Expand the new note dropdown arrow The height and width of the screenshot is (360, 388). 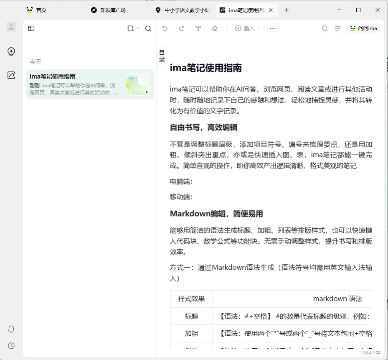click(x=138, y=28)
